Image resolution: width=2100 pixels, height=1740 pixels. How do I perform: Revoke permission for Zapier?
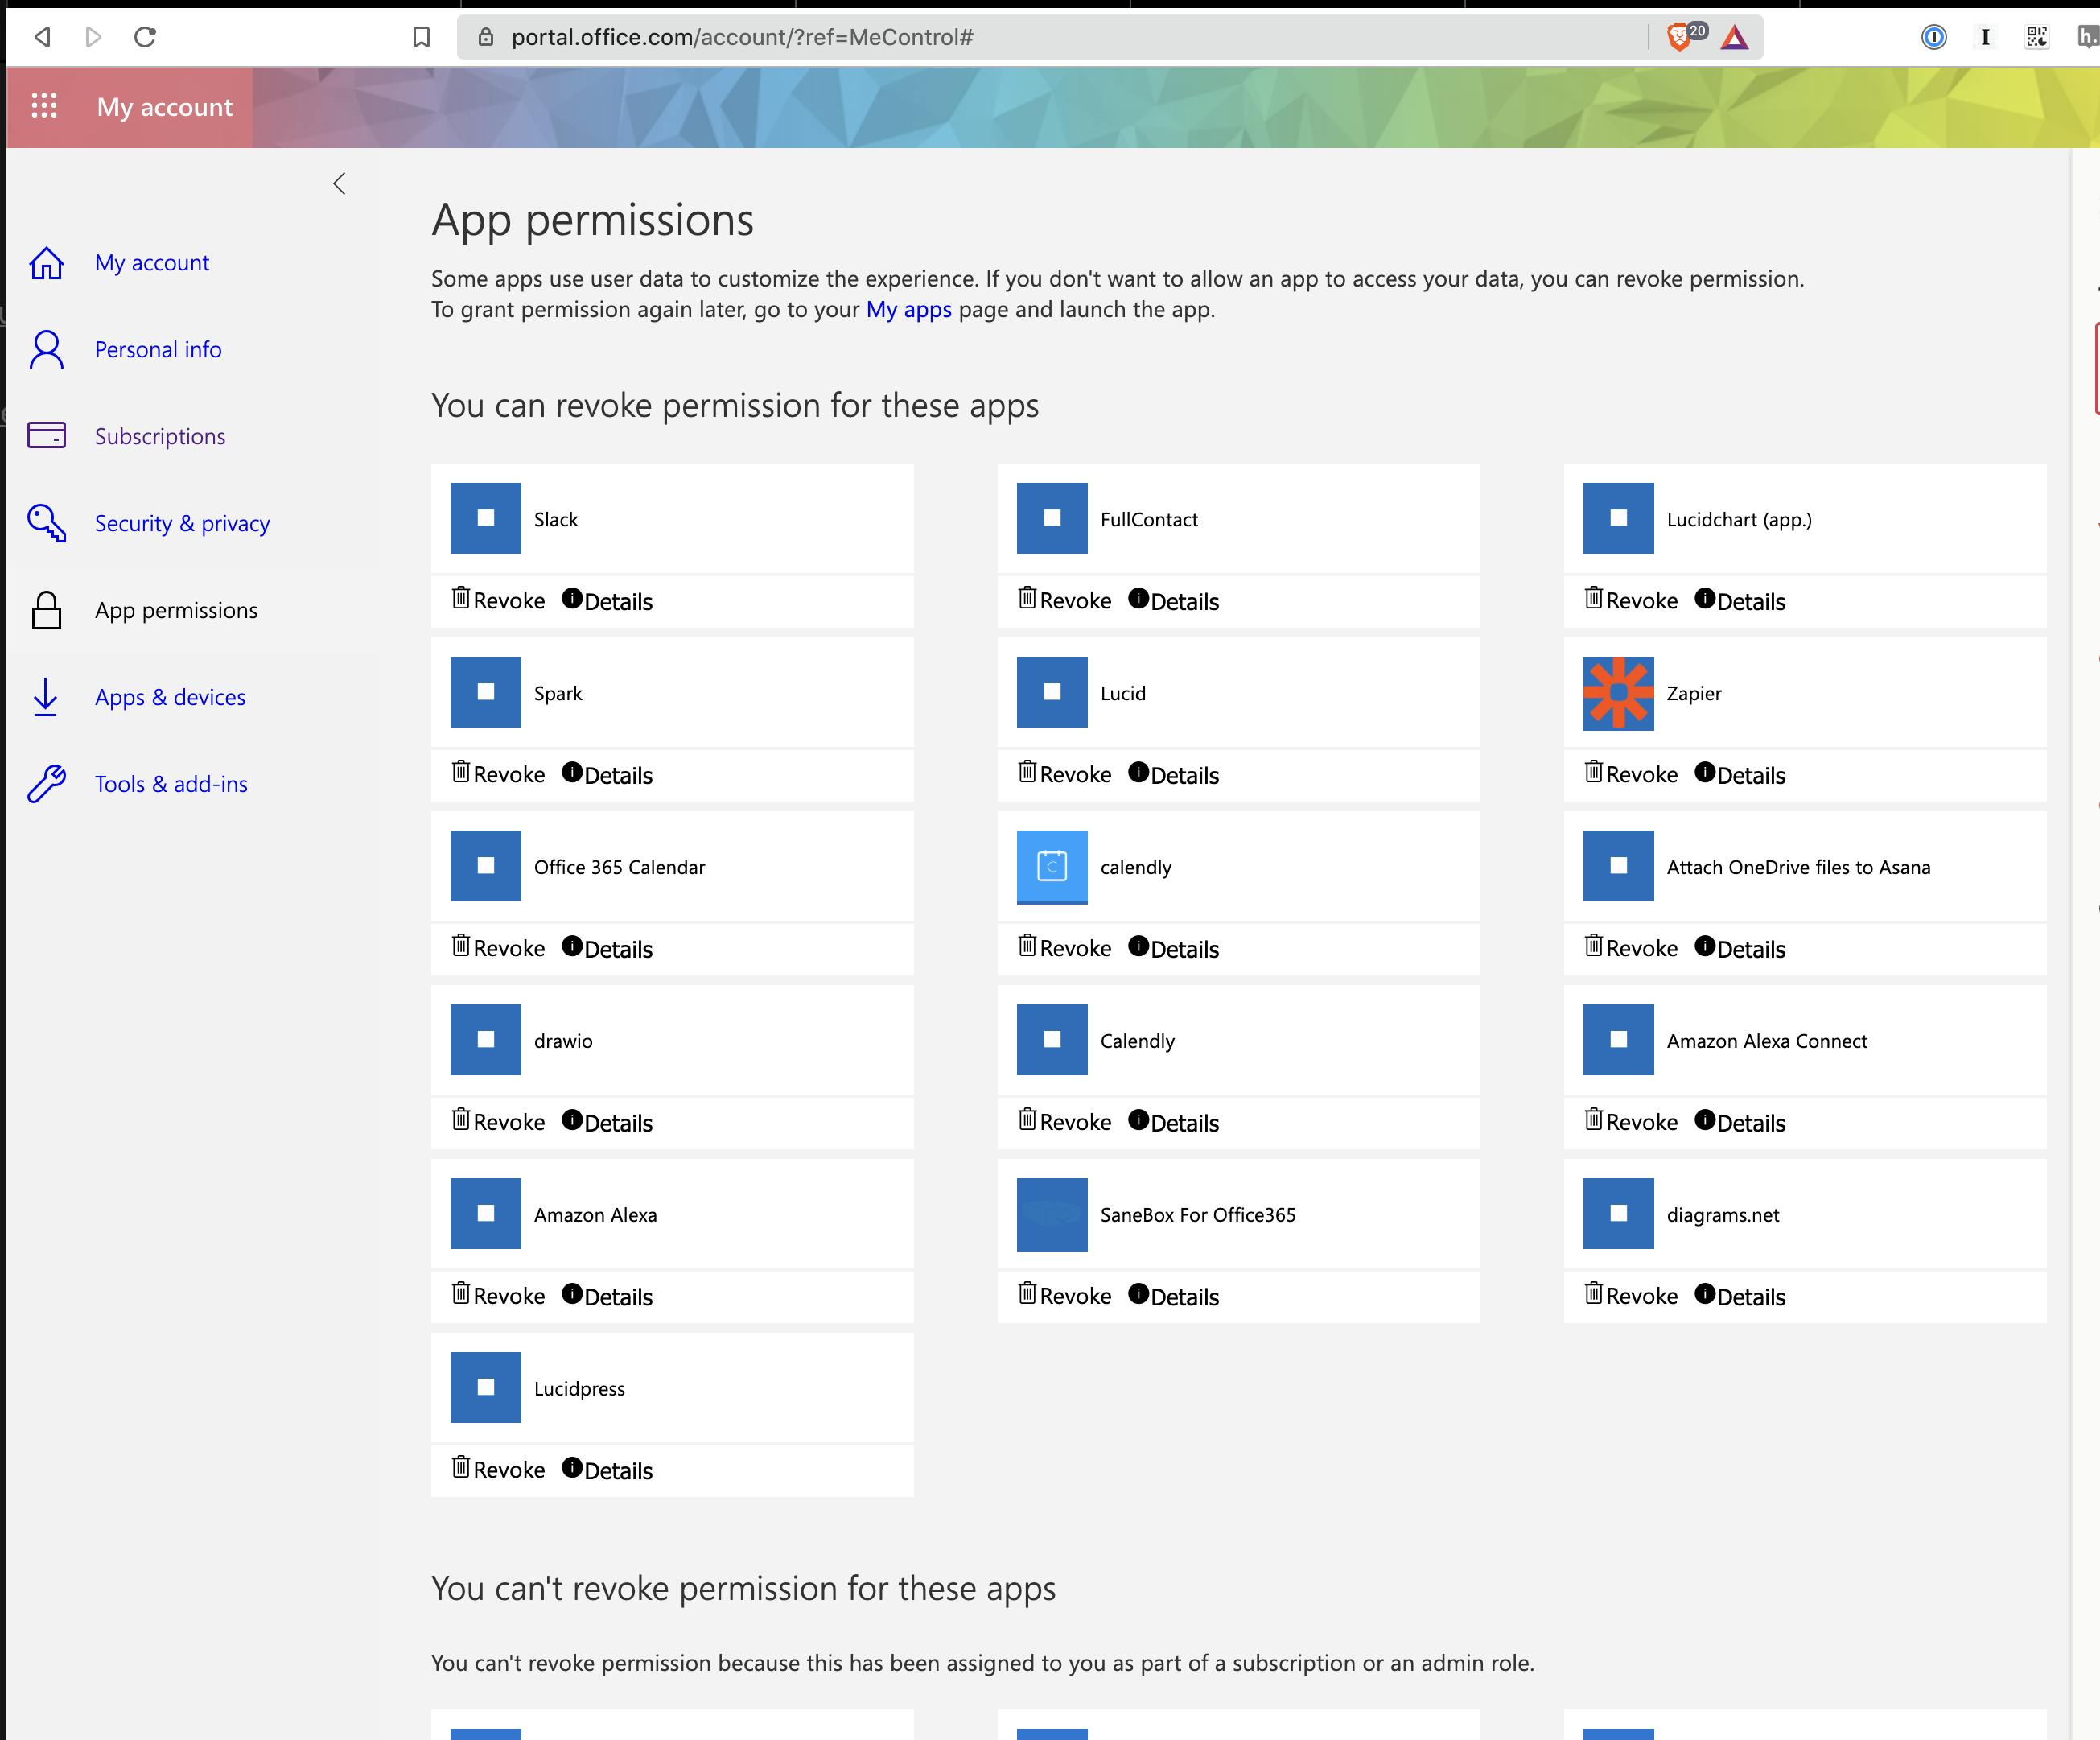(1631, 774)
